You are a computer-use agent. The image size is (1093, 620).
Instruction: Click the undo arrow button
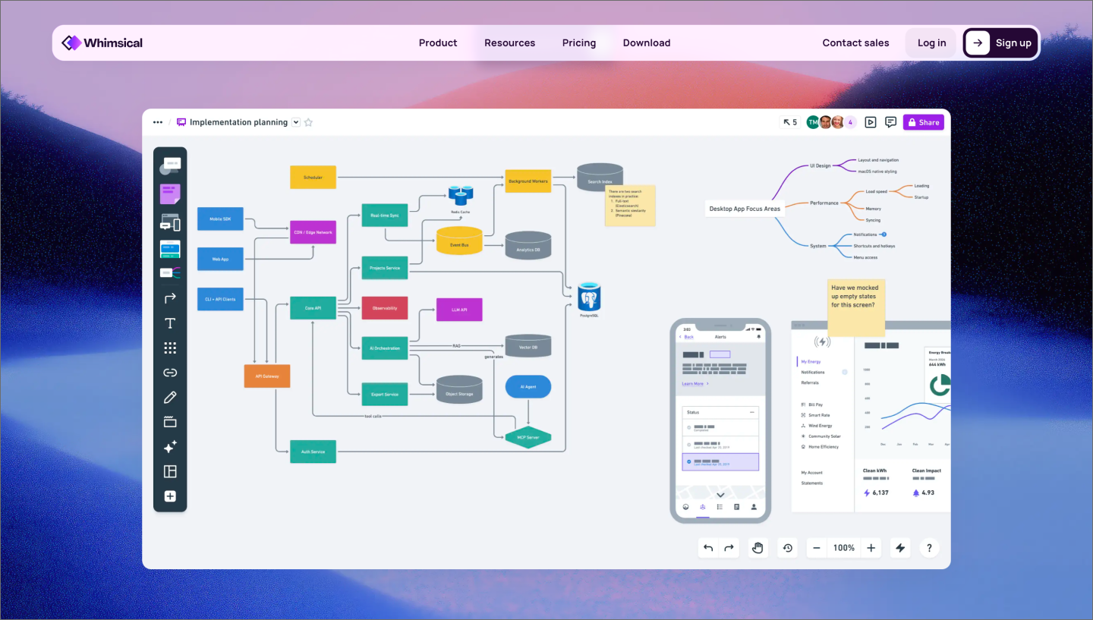708,548
